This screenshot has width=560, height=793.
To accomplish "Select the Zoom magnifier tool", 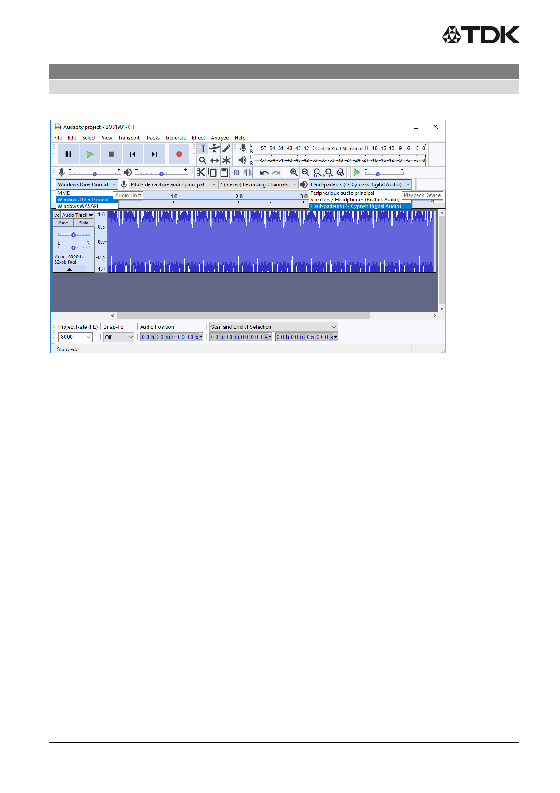I will 203,160.
